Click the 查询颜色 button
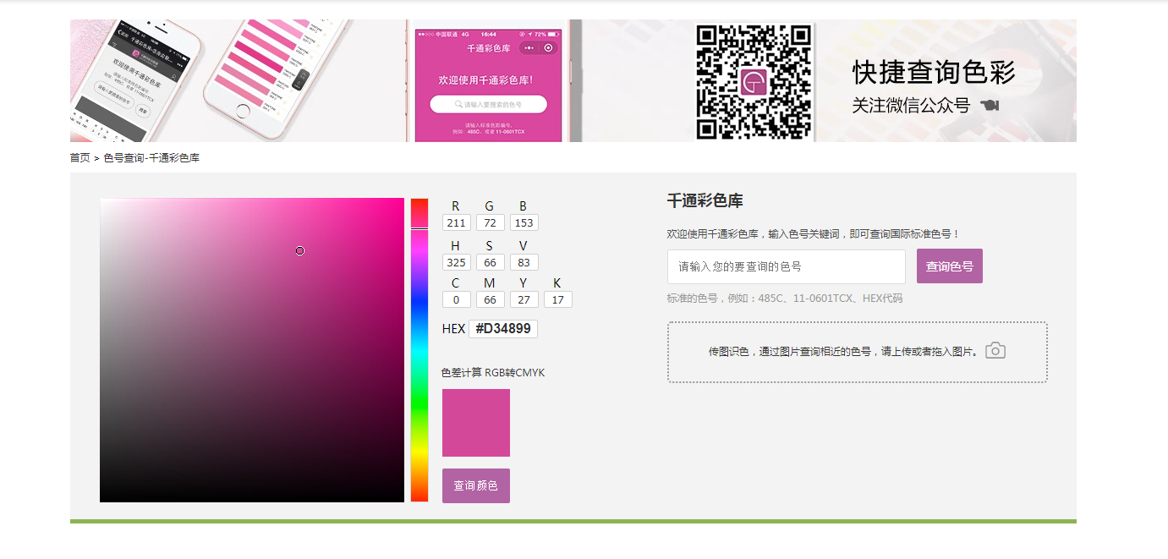 click(x=476, y=485)
